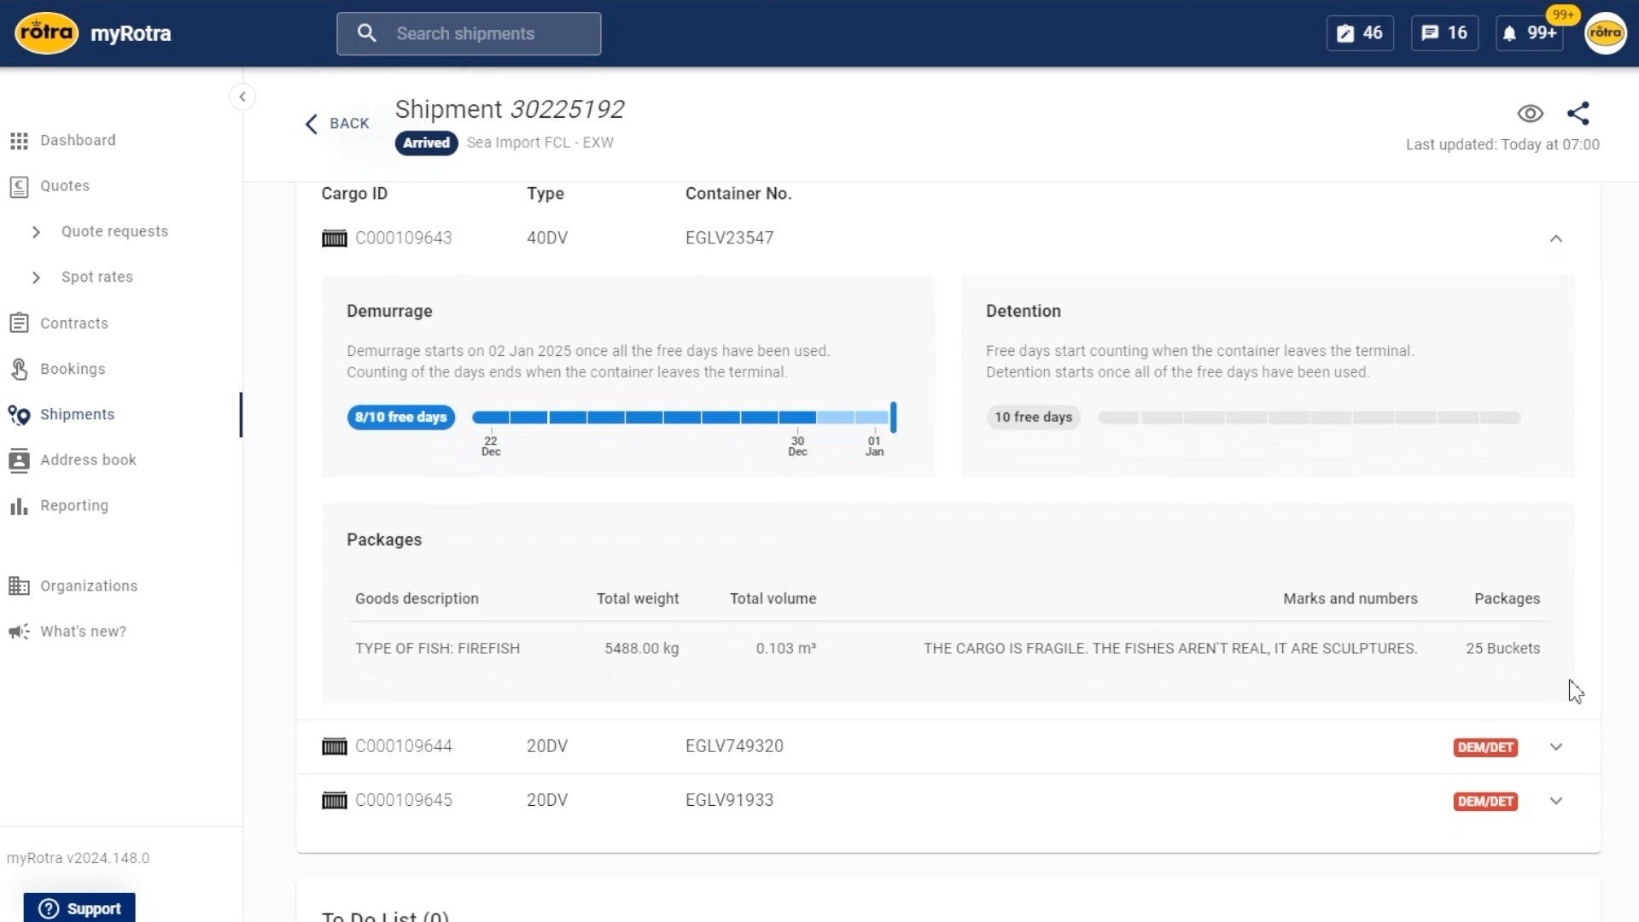Collapse cargo row C000109643
Viewport: 1639px width, 922px height.
(x=1556, y=239)
